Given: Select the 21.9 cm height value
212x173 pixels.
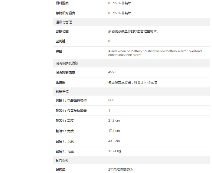Looking at the screenshot, I should 114,121.
